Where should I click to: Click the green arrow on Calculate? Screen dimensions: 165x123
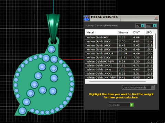(x=132, y=105)
